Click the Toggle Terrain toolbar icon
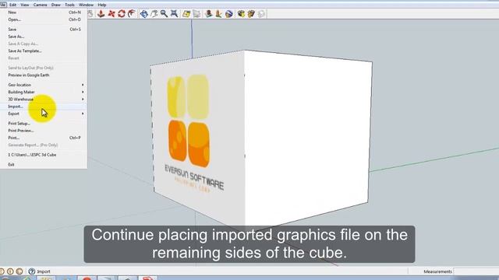Screen dimensions: 499x280 click(x=197, y=14)
